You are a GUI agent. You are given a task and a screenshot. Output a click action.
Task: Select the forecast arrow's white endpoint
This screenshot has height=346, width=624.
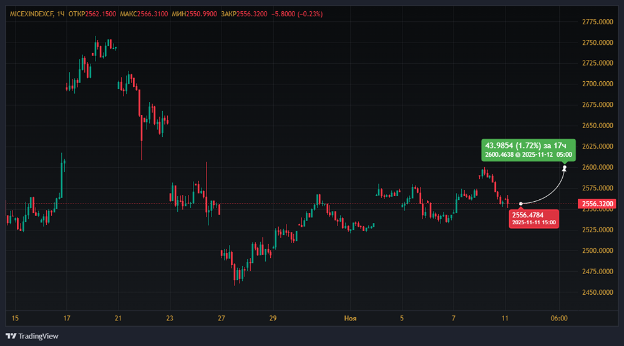(565, 167)
